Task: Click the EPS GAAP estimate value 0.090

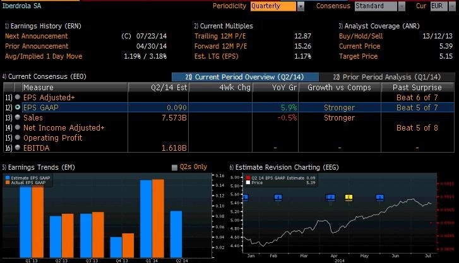Action: pyautogui.click(x=177, y=107)
